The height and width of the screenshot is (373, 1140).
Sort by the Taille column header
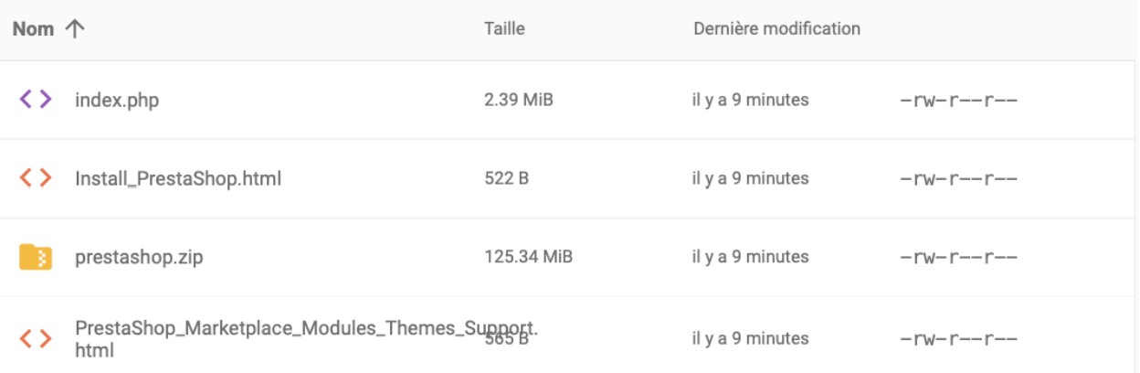(x=504, y=28)
